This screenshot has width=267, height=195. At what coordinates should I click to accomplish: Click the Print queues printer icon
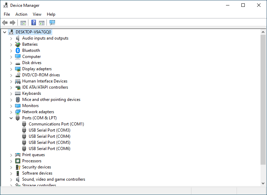pyautogui.click(x=18, y=155)
